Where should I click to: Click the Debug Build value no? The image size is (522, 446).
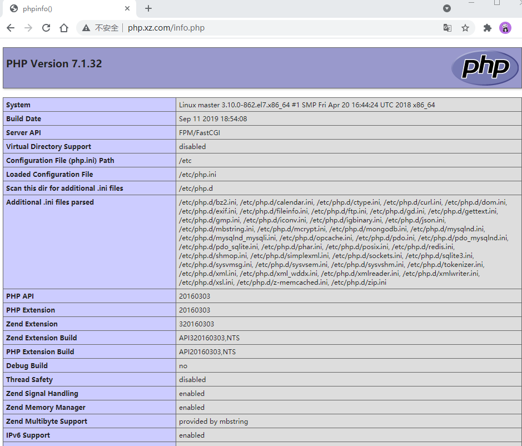tap(183, 366)
